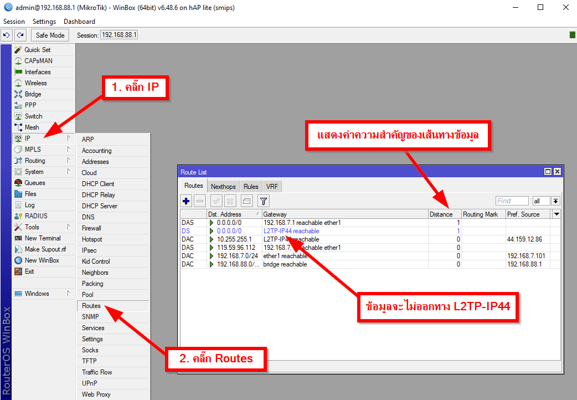577x400 pixels.
Task: Open the Mesh sidebar item
Action: tap(43, 127)
